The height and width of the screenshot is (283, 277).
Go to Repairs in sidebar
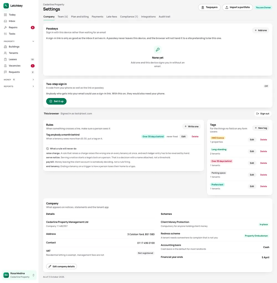[x=19, y=27]
